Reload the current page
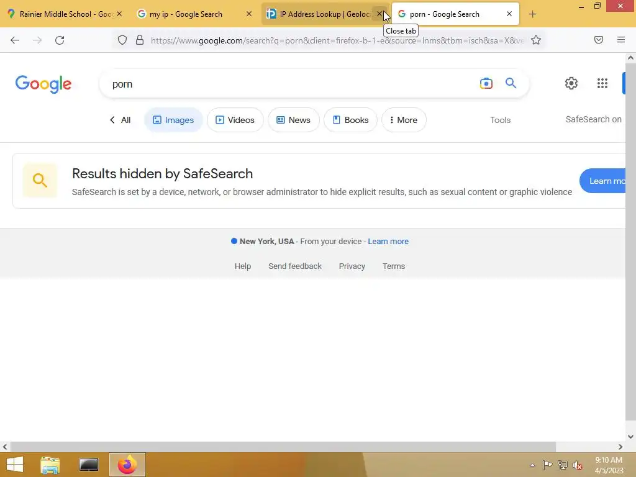The height and width of the screenshot is (477, 636). point(60,40)
